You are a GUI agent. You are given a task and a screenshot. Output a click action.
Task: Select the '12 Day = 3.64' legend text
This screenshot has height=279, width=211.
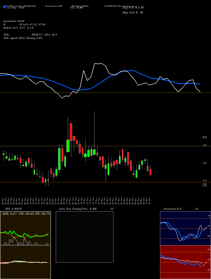[15, 8]
